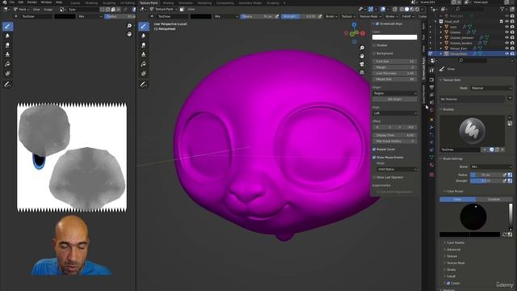Open the mouse events Mode dropdown
517x291 pixels.
[397, 169]
